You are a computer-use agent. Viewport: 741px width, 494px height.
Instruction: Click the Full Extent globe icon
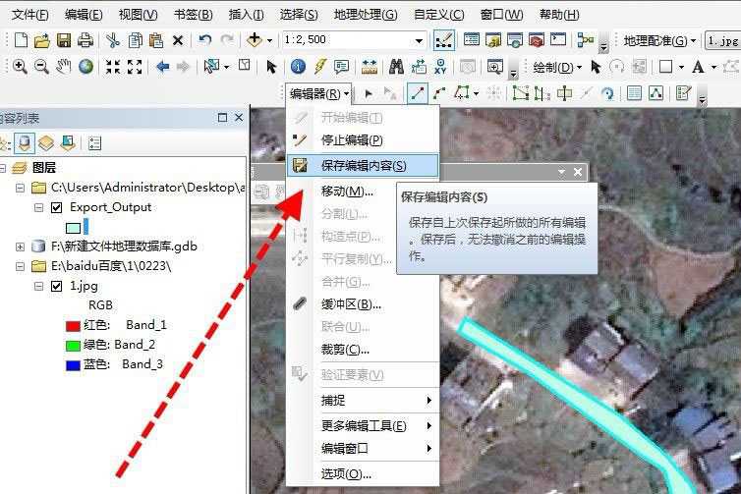click(x=86, y=67)
